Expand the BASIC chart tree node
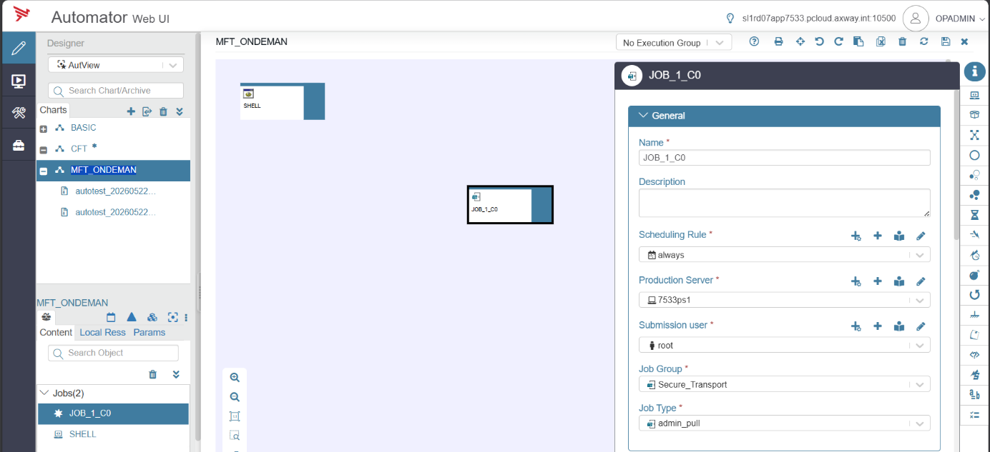This screenshot has width=990, height=452. tap(44, 129)
